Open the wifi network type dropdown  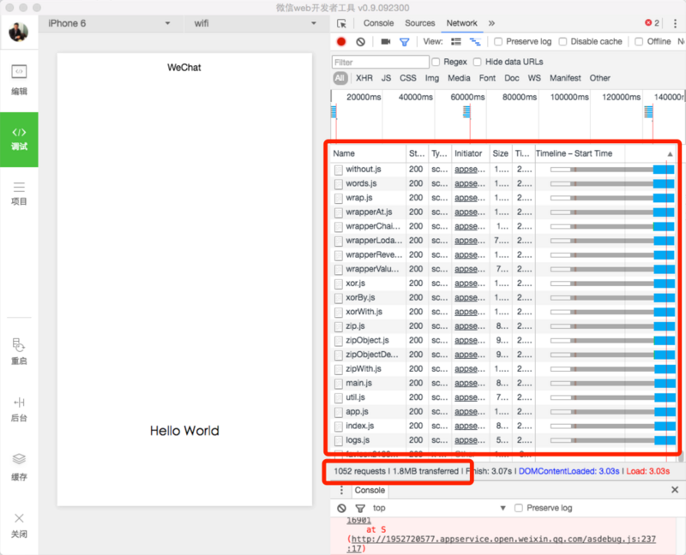point(250,23)
